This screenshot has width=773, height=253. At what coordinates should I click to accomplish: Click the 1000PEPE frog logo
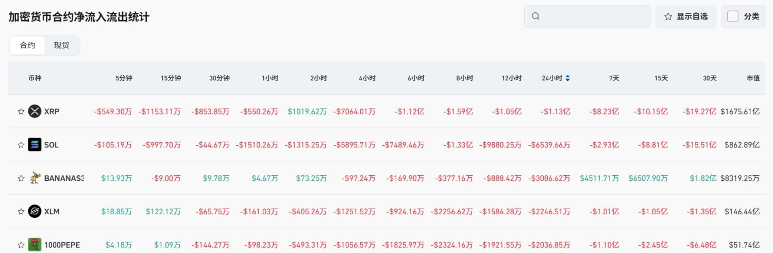(35, 245)
